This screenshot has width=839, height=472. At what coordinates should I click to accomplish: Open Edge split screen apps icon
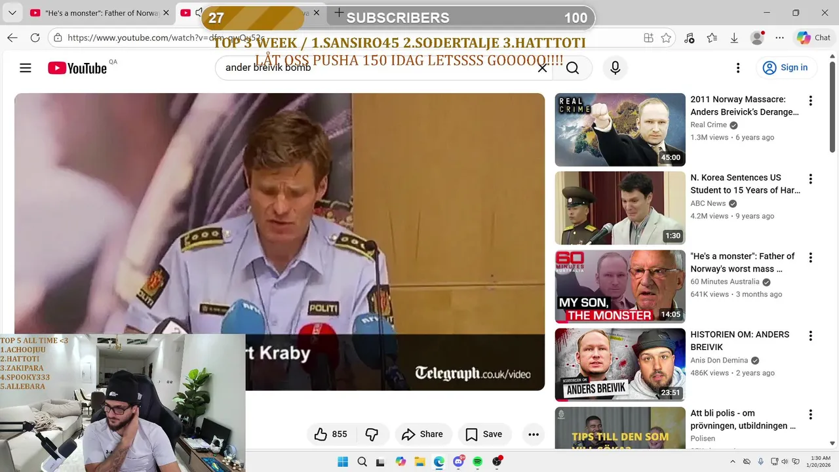tap(648, 38)
